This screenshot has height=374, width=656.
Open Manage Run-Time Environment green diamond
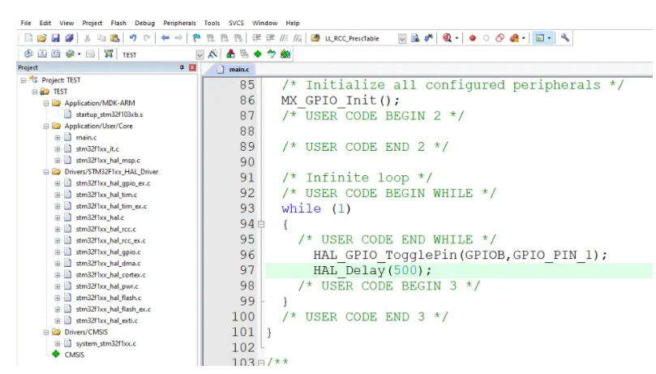258,54
